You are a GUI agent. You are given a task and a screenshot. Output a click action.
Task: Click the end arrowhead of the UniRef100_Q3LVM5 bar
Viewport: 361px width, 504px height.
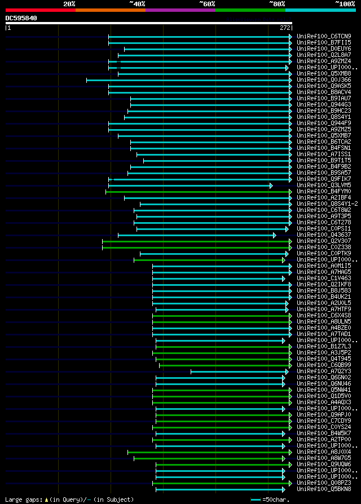click(271, 185)
